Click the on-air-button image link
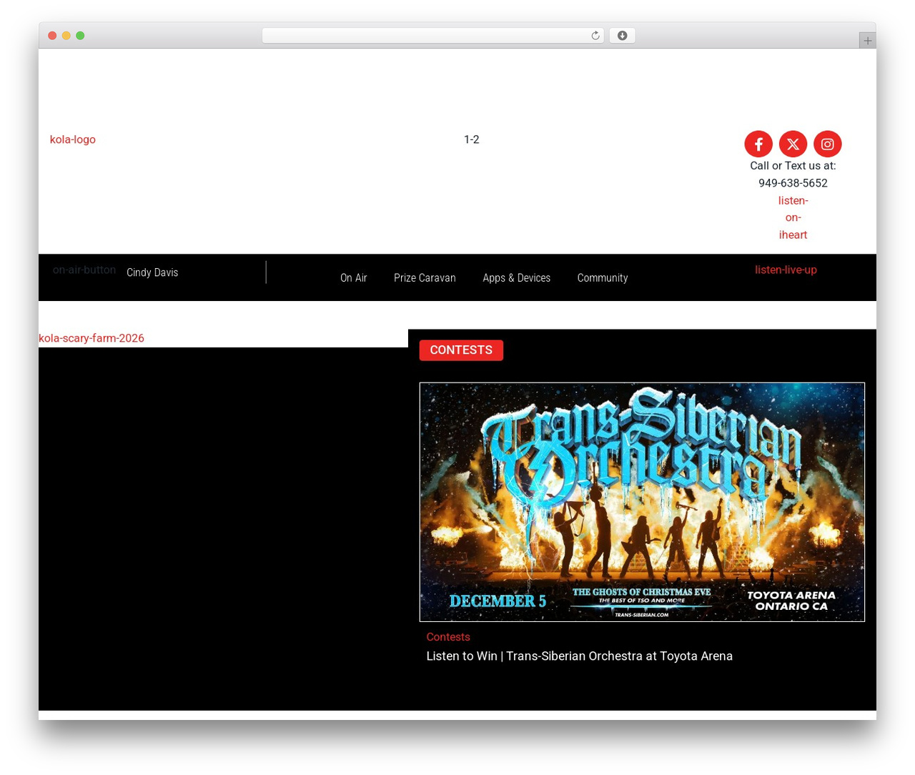 click(x=84, y=270)
